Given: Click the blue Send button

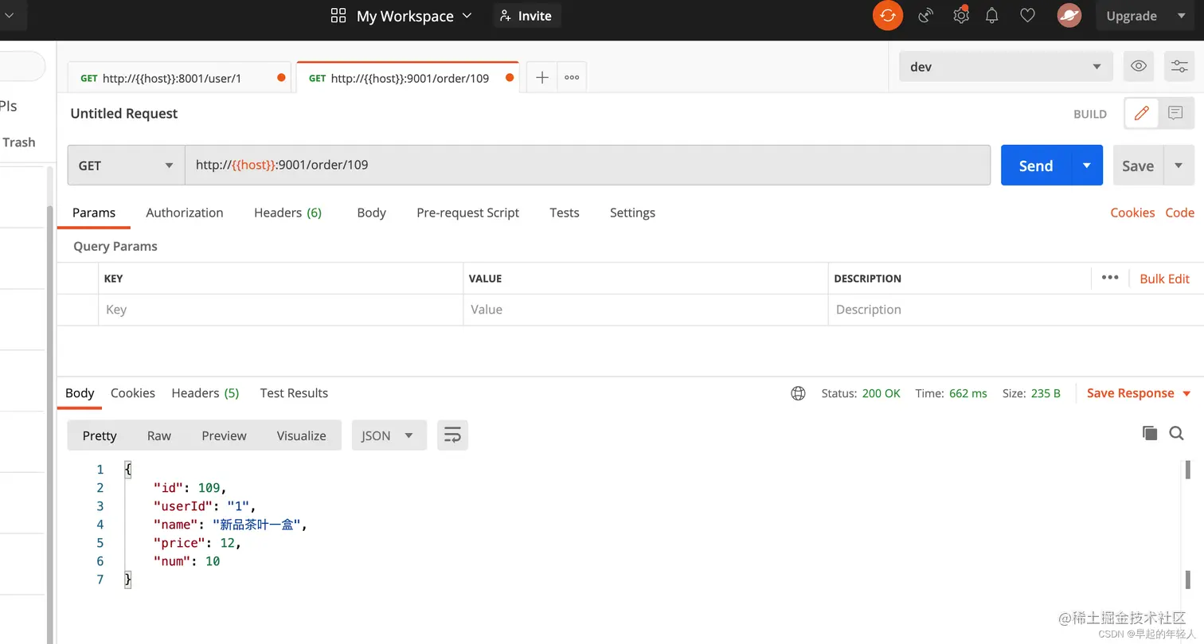Looking at the screenshot, I should (x=1036, y=166).
